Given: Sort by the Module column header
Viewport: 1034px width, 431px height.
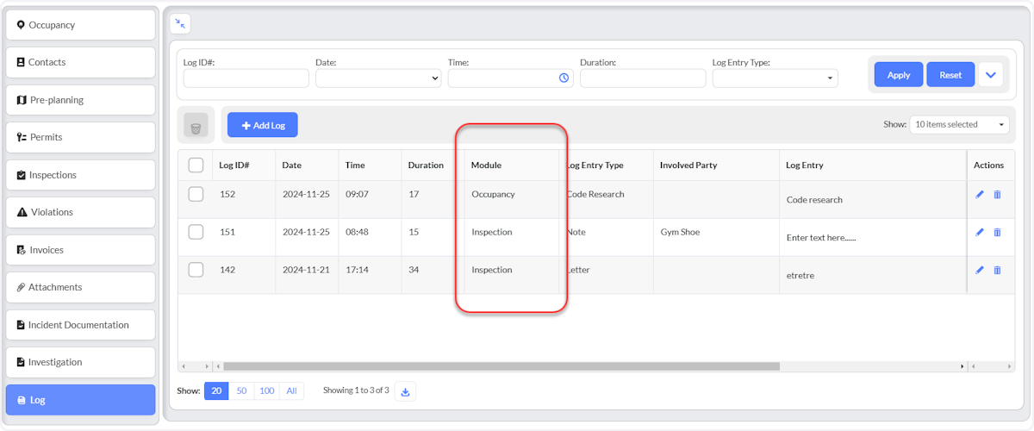Looking at the screenshot, I should click(486, 166).
